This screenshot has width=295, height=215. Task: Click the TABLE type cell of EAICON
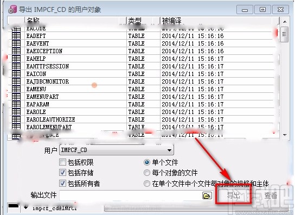(x=137, y=74)
